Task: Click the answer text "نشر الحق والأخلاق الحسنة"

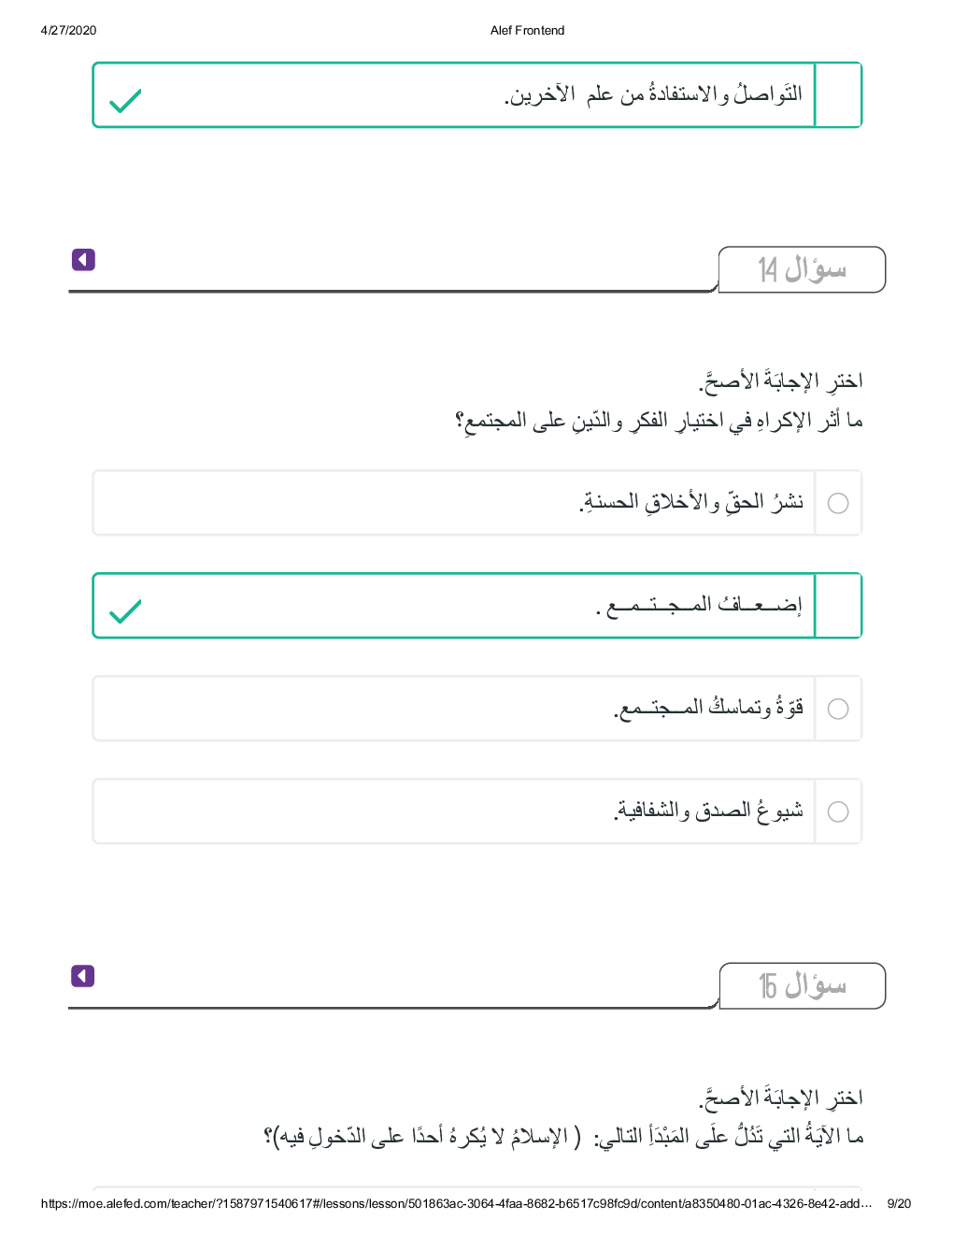Action: (691, 503)
